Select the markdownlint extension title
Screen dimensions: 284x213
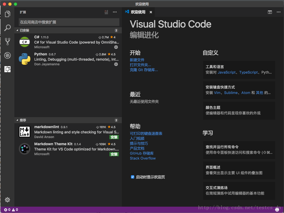click(x=46, y=127)
